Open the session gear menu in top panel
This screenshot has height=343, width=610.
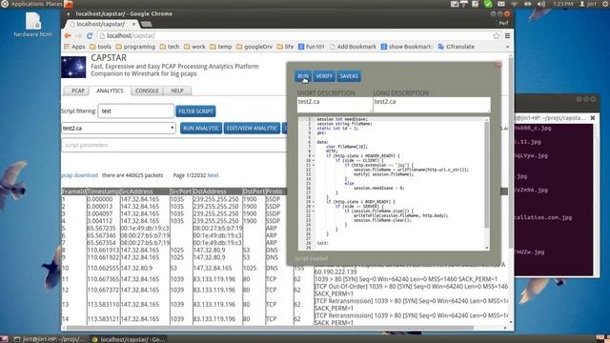tap(606, 4)
